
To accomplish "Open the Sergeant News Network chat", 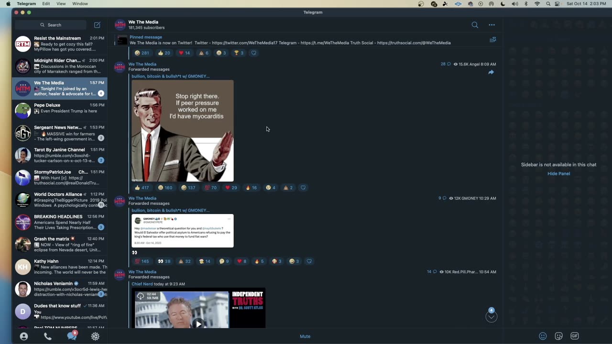I will tap(60, 133).
